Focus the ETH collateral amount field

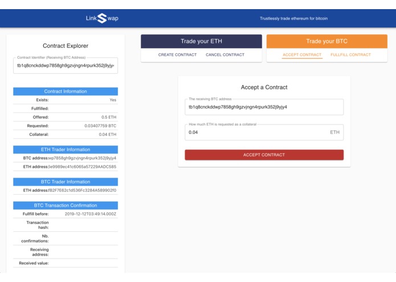pos(264,132)
